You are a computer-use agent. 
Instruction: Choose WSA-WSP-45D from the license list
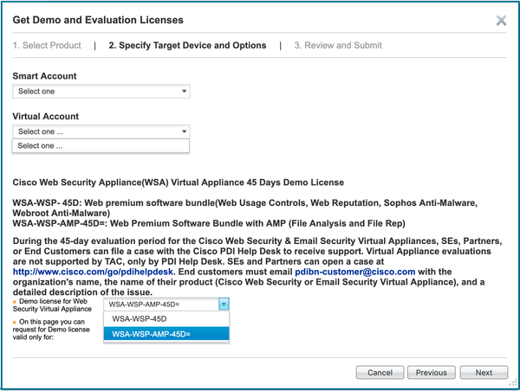point(166,319)
